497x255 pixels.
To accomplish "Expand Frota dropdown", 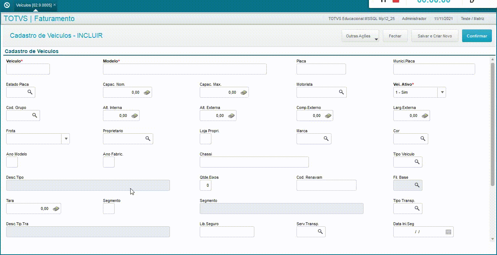I will 66,139.
